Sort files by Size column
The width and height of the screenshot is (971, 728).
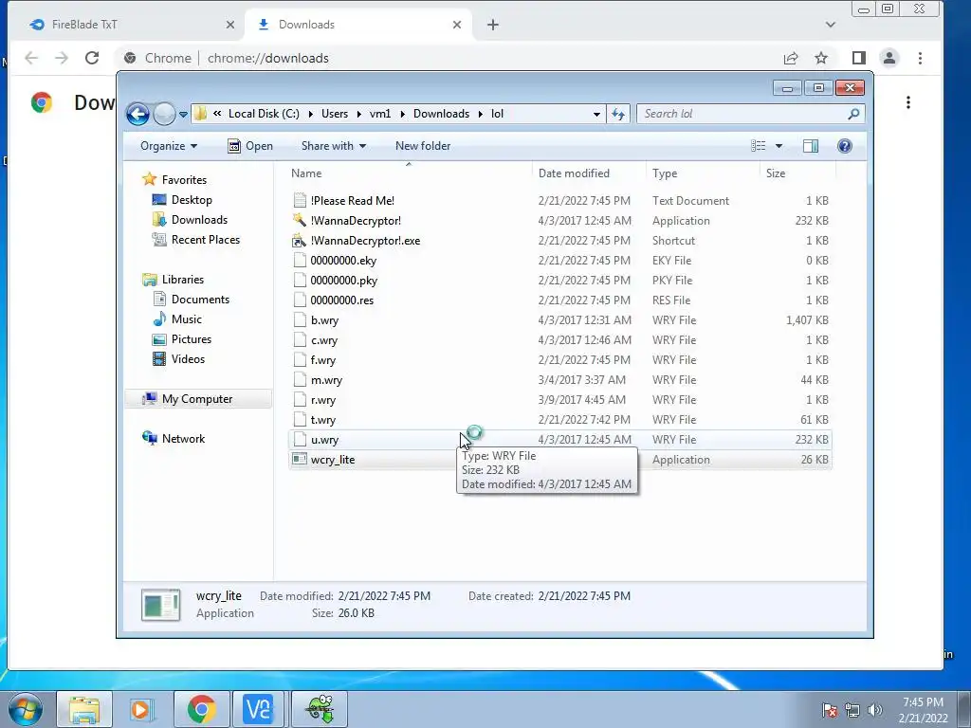[x=797, y=173]
